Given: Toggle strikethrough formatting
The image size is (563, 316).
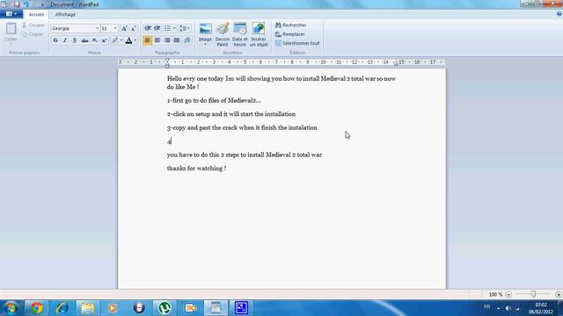Looking at the screenshot, I should pyautogui.click(x=84, y=40).
